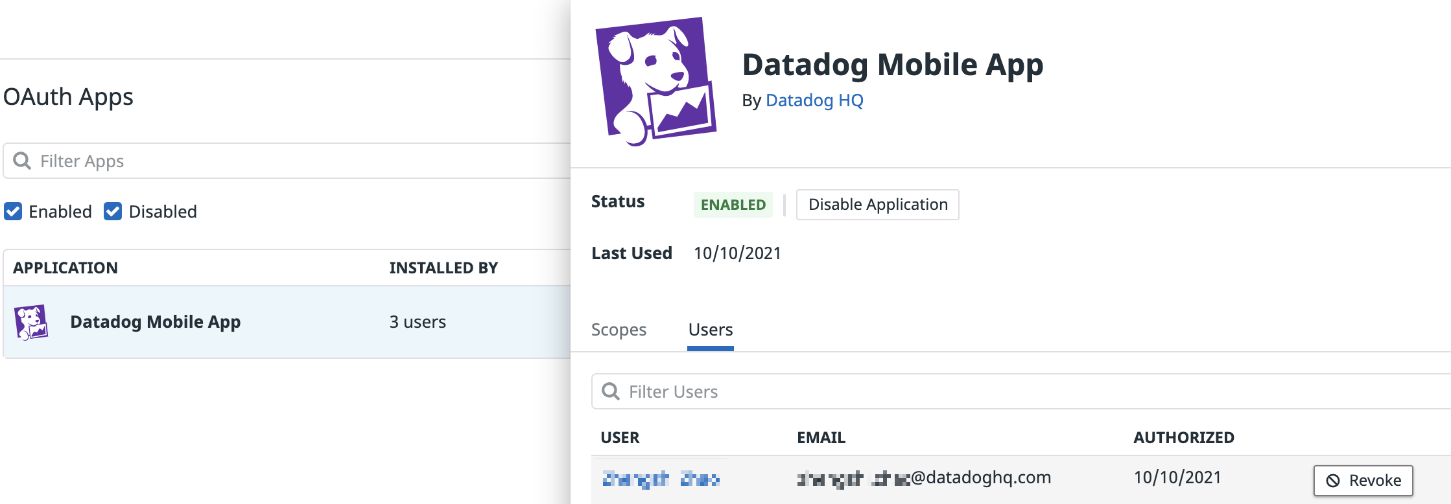Image resolution: width=1451 pixels, height=504 pixels.
Task: Focus the Filter Apps search field
Action: click(287, 161)
